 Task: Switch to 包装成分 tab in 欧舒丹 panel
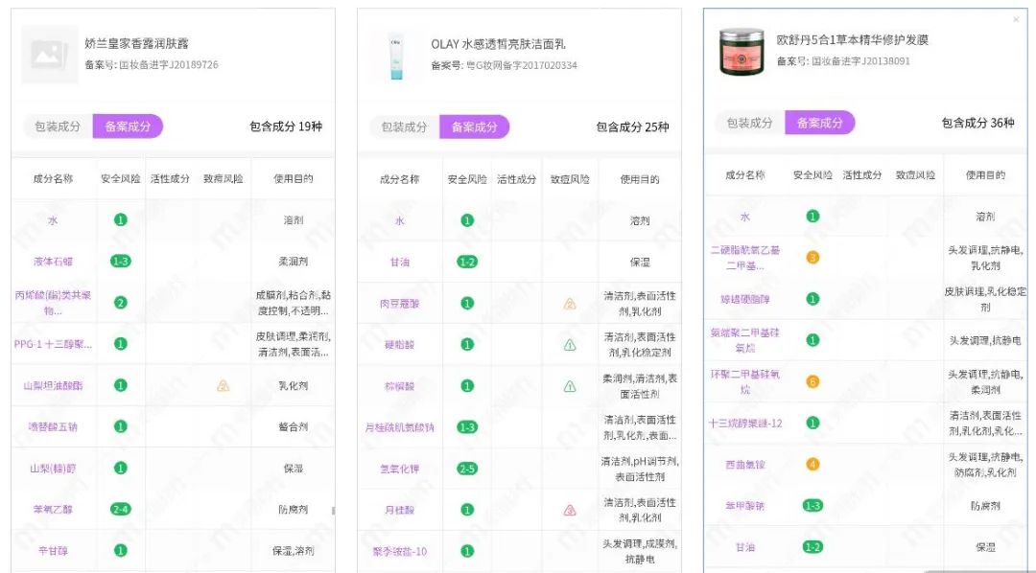[x=750, y=123]
